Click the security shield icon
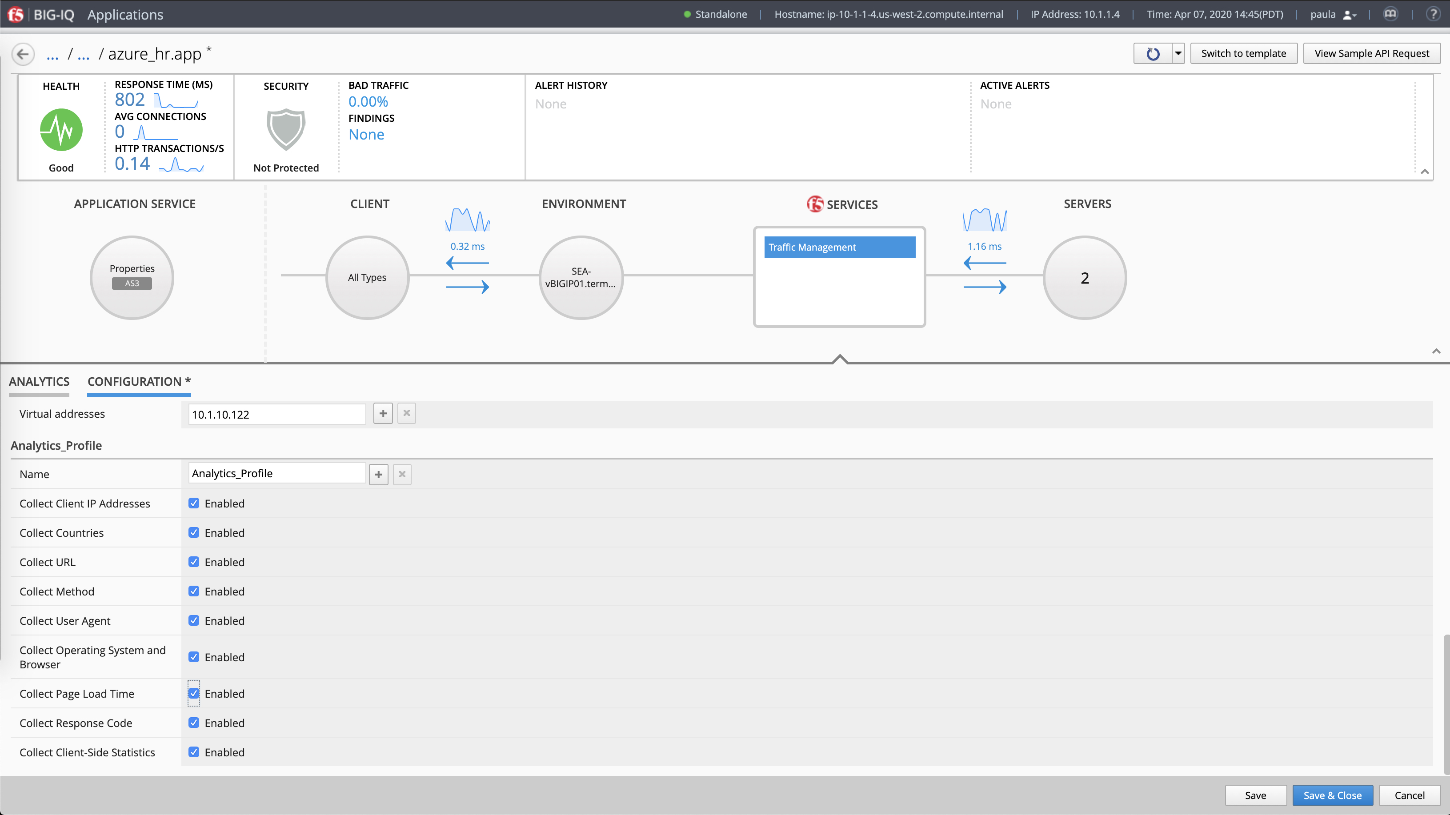This screenshot has width=1450, height=815. pos(286,129)
